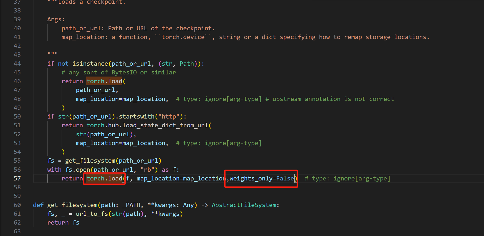This screenshot has width=484, height=236.
Task: Click 'isinstance' on line 44
Action: tap(90, 64)
